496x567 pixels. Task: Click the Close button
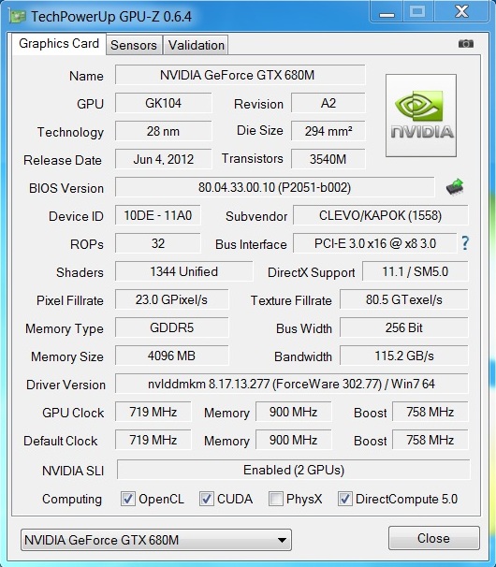pyautogui.click(x=434, y=538)
